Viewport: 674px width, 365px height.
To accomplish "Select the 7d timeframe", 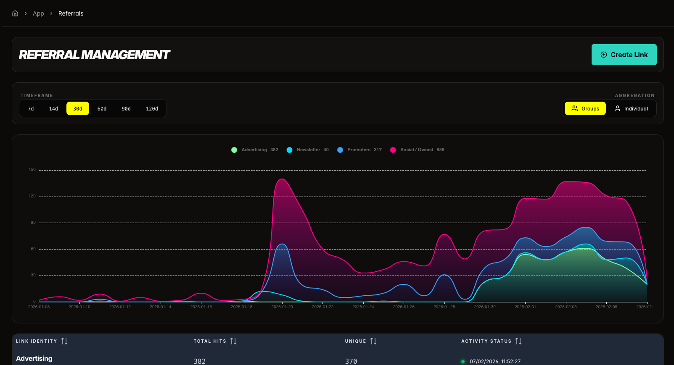I will point(31,109).
